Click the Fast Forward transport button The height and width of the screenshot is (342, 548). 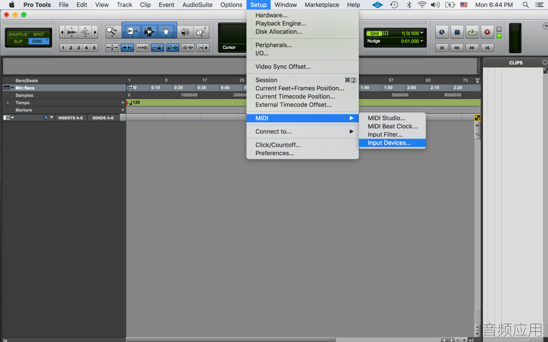pos(472,48)
